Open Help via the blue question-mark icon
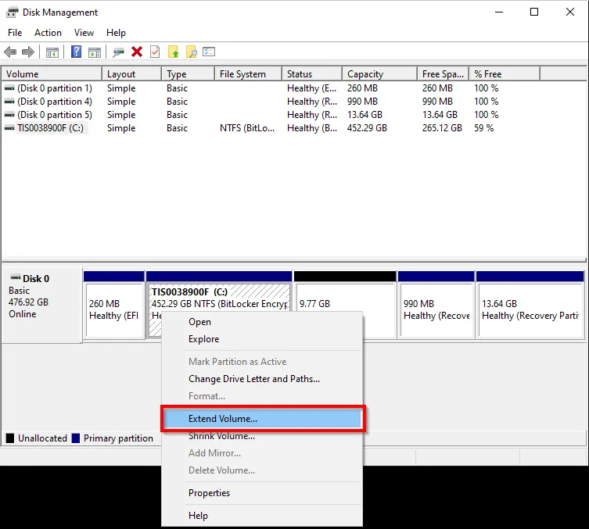This screenshot has height=529, width=589. pyautogui.click(x=76, y=52)
